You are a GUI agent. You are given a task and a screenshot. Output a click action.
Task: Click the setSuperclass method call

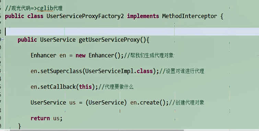[x=61, y=71]
